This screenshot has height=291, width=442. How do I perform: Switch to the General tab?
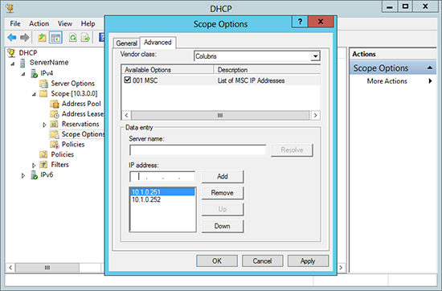coord(126,43)
